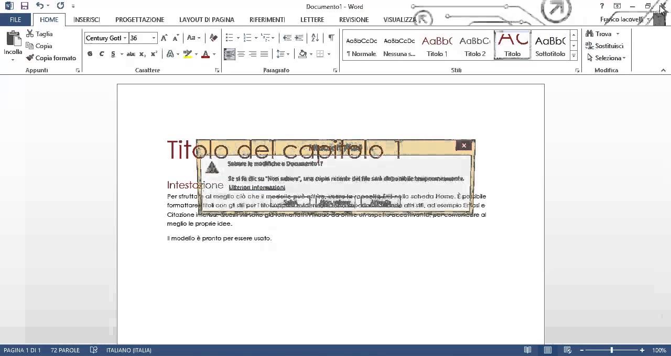Image resolution: width=671 pixels, height=356 pixels.
Task: Apply the Titolo 1 style
Action: coord(437,45)
